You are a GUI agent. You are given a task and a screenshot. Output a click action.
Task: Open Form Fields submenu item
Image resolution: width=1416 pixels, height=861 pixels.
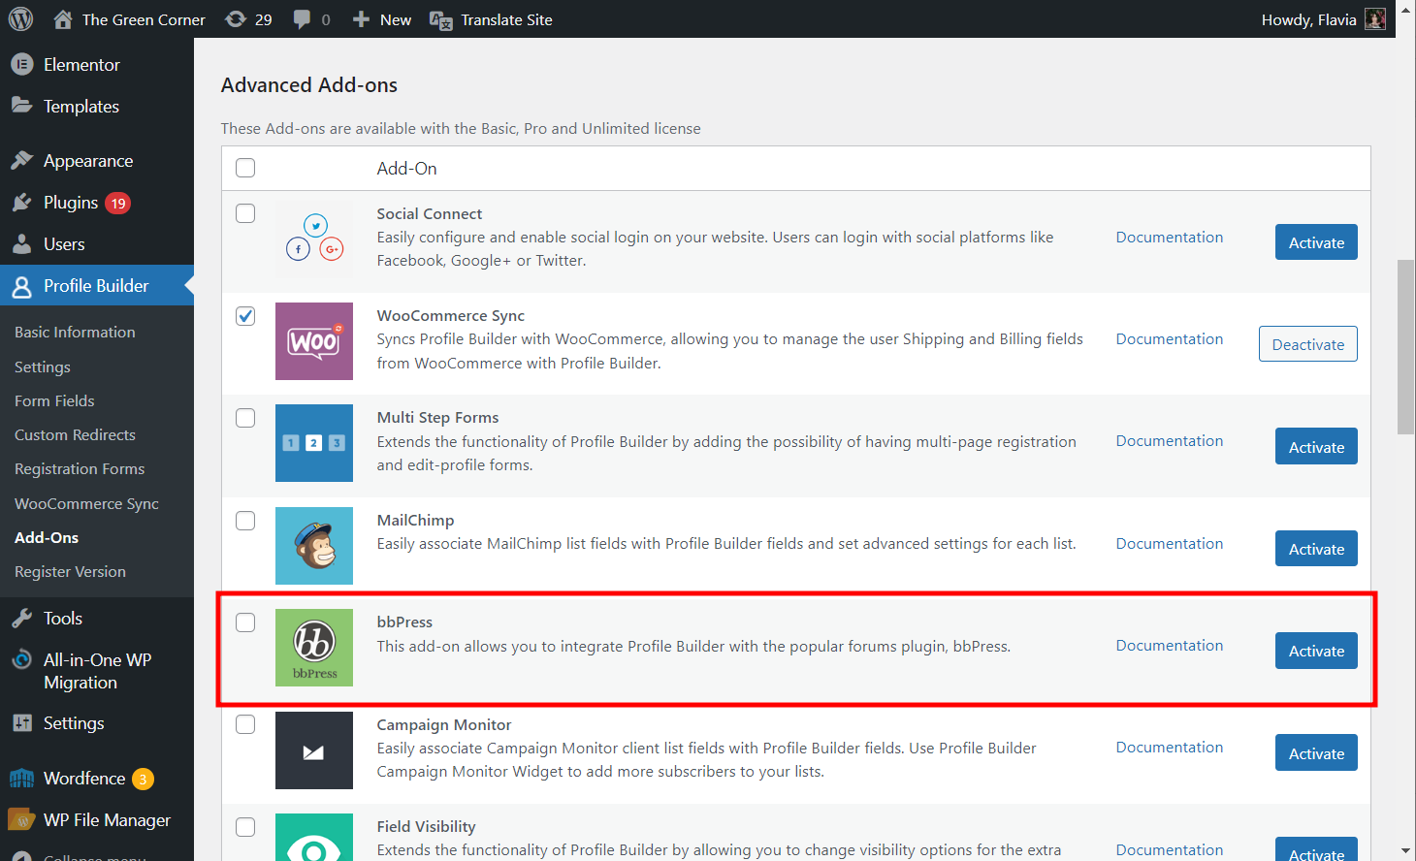point(54,400)
